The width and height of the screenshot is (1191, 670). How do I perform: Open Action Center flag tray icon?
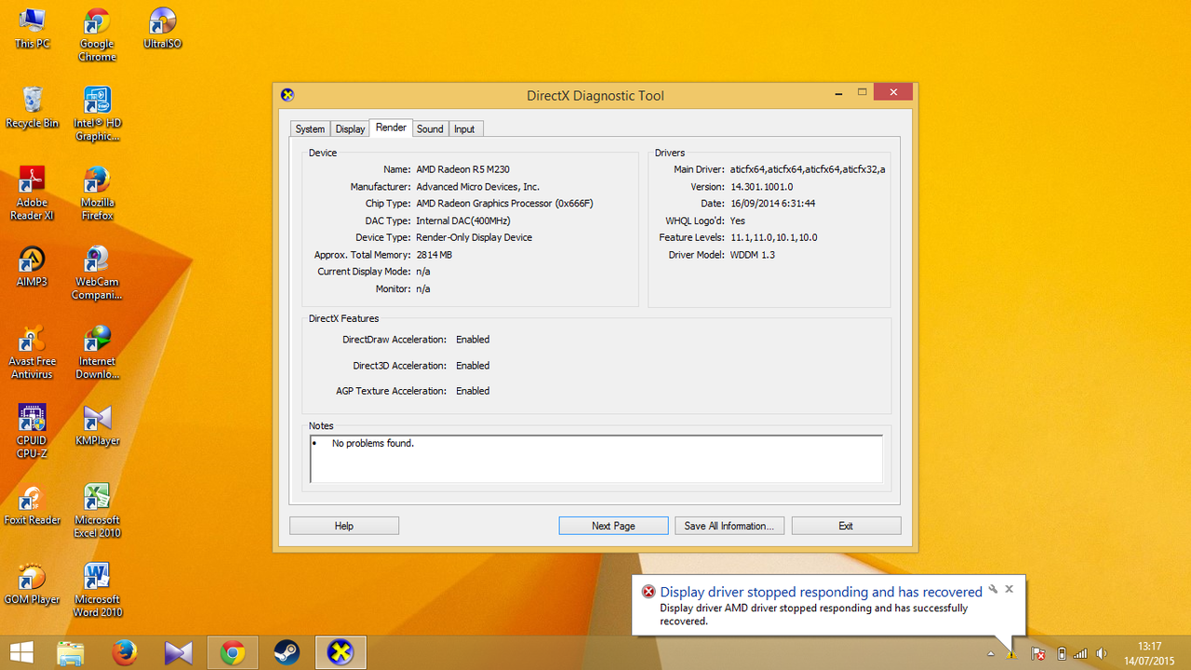pos(1037,654)
